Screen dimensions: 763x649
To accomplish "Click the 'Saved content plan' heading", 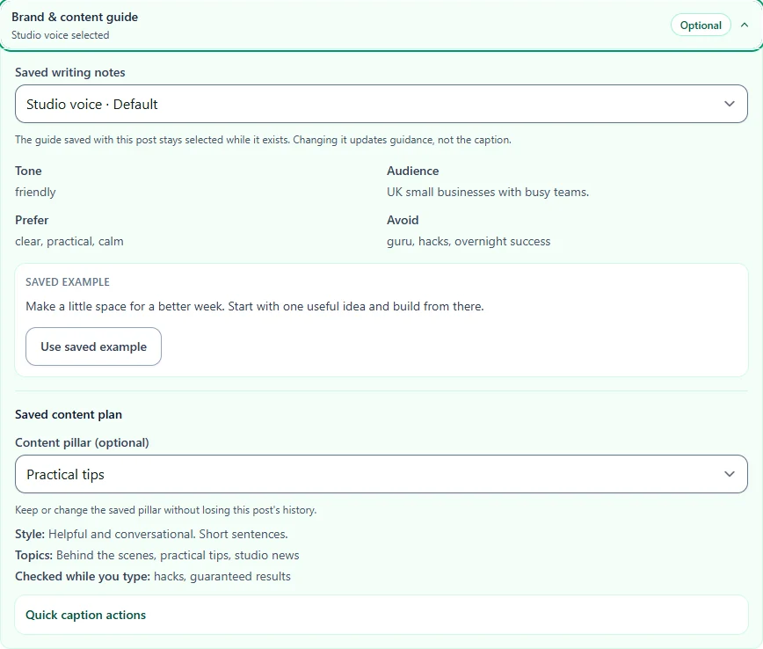I will (69, 414).
